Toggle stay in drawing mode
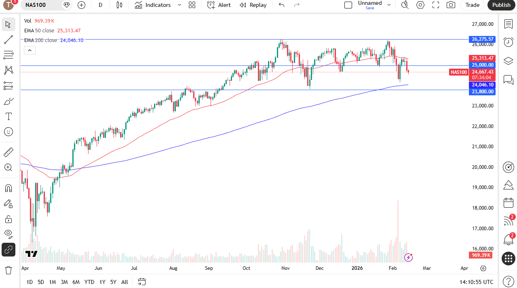517x288 pixels. (x=8, y=204)
